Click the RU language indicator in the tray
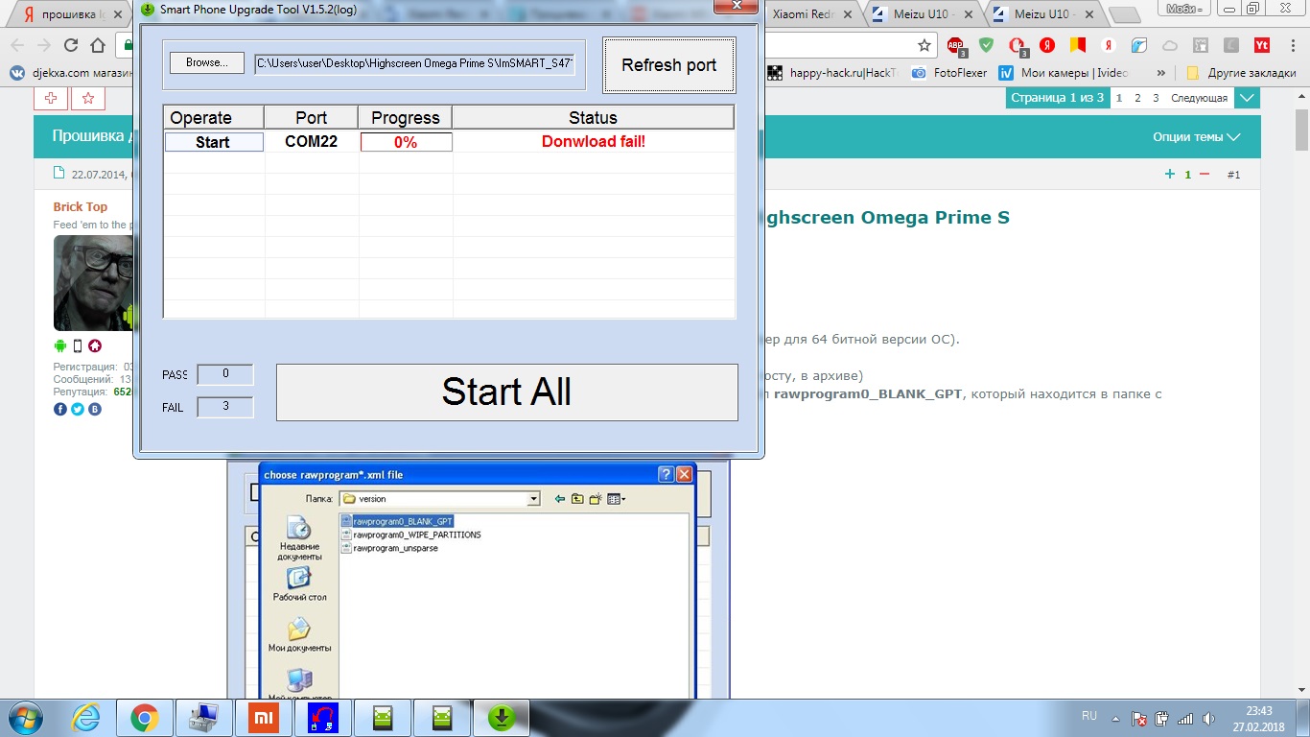 point(1089,716)
